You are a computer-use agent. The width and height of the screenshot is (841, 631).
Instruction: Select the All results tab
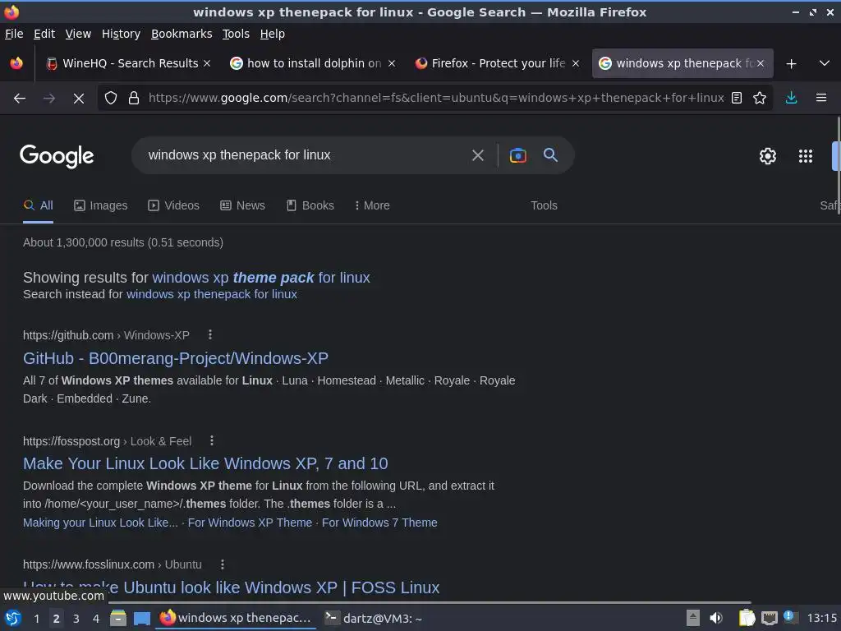click(38, 205)
